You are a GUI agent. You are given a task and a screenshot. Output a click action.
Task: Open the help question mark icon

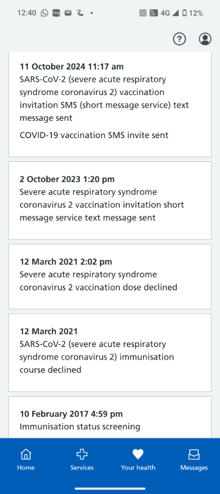[180, 39]
